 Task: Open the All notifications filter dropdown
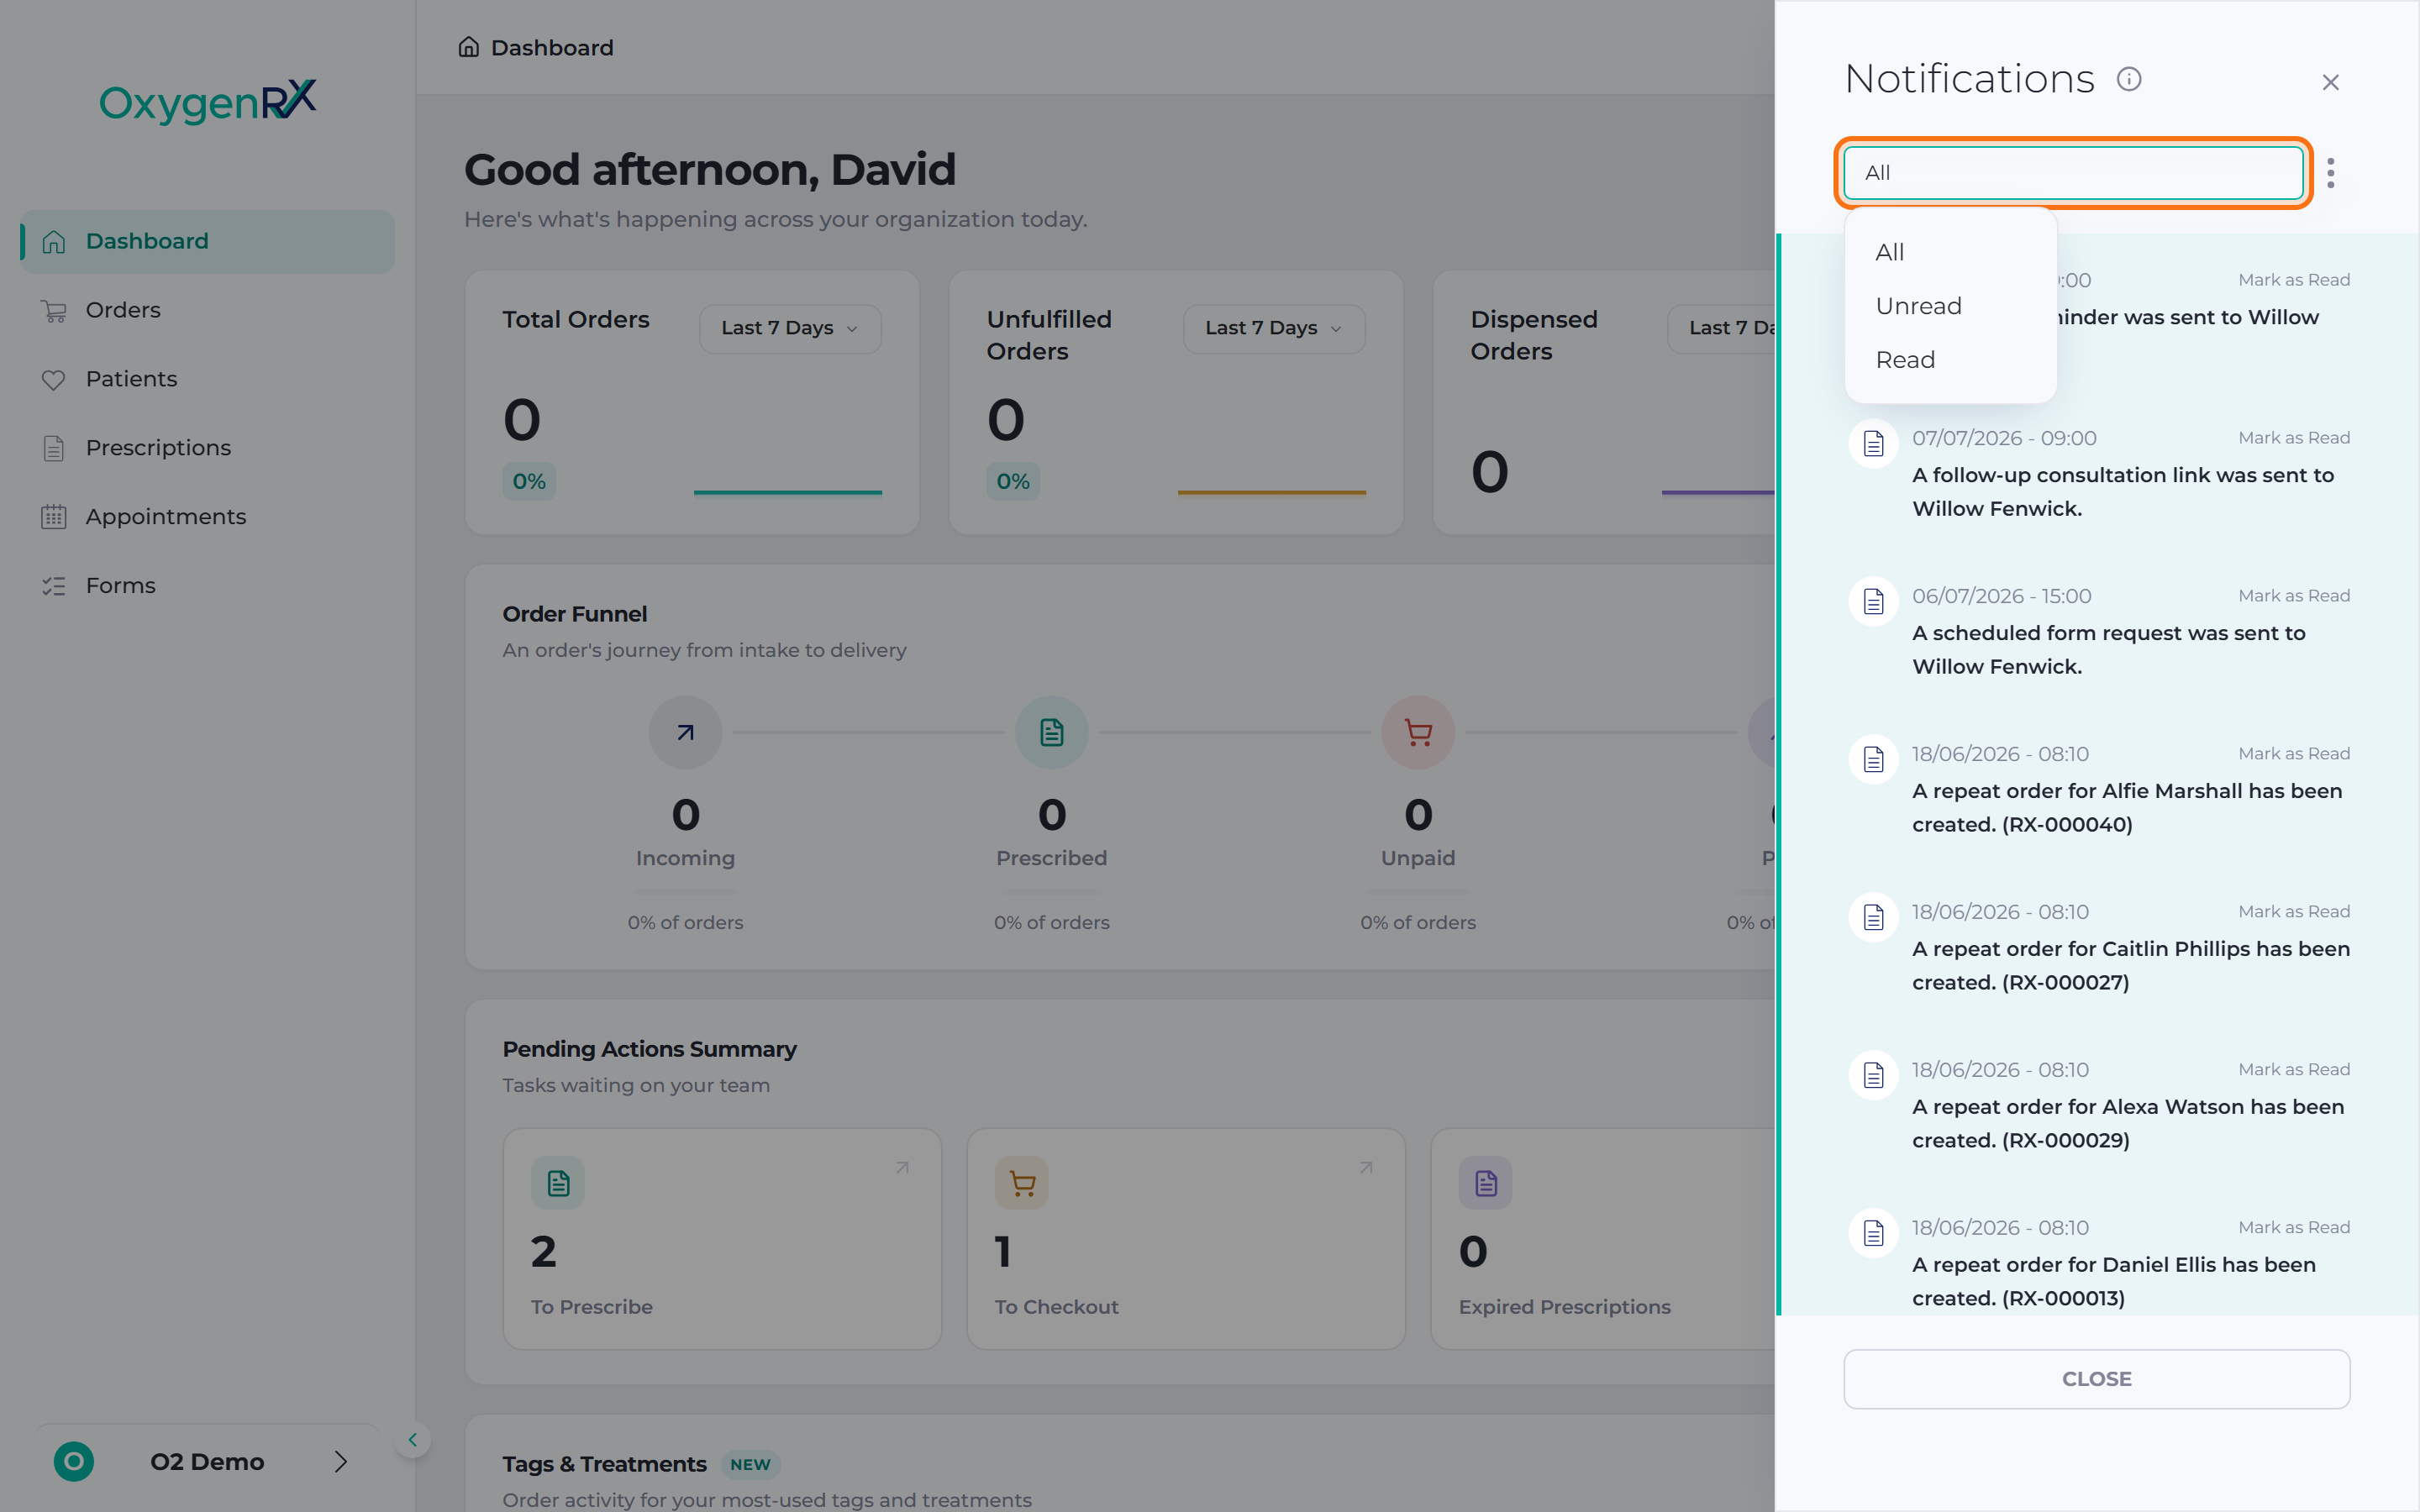point(2073,173)
